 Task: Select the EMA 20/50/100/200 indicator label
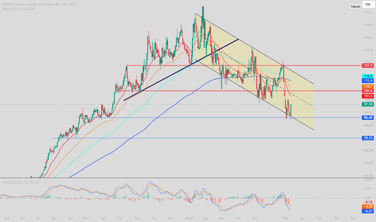(x=18, y=9)
